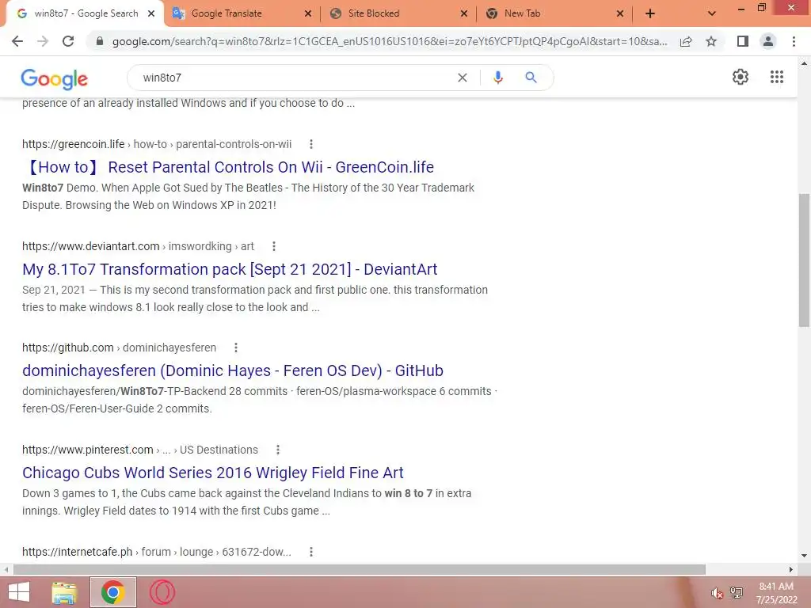Viewport: 811px width, 608px height.
Task: Open more options for internetcafe.ph result
Action: pyautogui.click(x=310, y=552)
